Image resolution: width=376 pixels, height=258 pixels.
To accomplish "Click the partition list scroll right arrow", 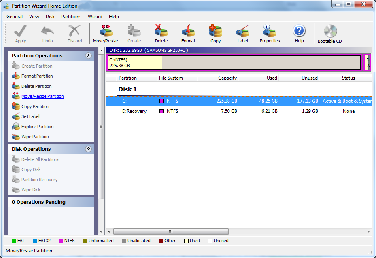I will [369, 231].
